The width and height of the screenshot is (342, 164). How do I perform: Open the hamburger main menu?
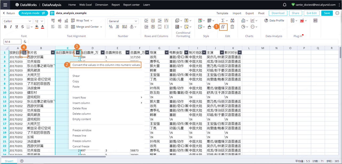(5, 5)
